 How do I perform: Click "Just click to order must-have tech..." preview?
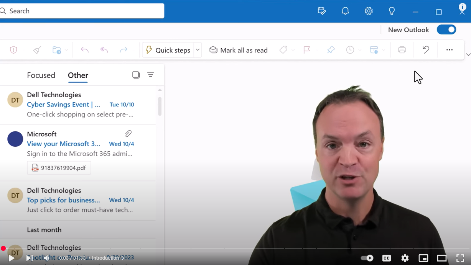80,210
